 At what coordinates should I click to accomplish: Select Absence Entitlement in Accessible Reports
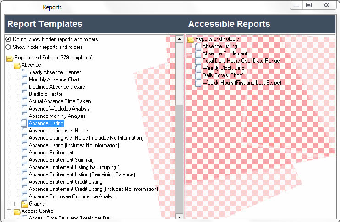point(225,53)
